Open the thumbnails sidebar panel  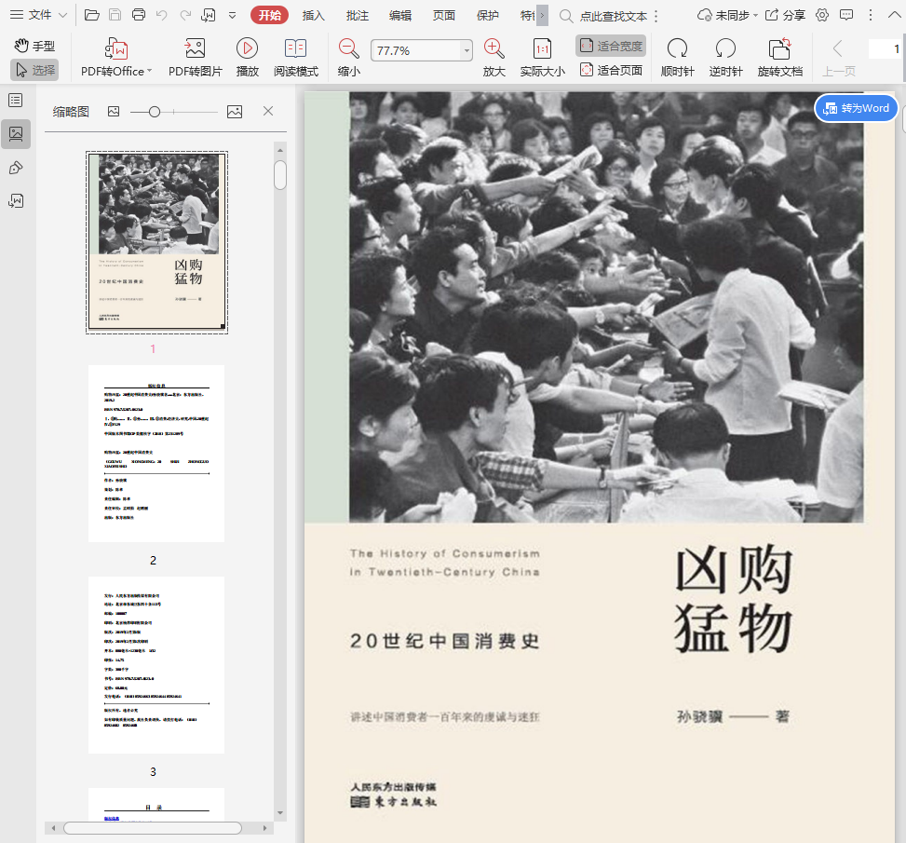pyautogui.click(x=16, y=134)
